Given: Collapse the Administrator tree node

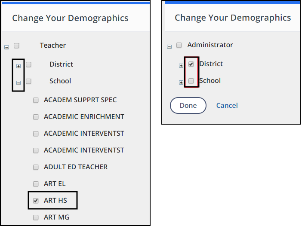Looking at the screenshot, I should click(169, 47).
